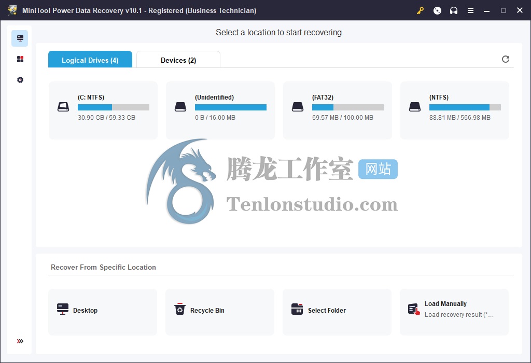The height and width of the screenshot is (363, 531).
Task: Click the Recycle Bin trash icon
Action: [x=180, y=309]
